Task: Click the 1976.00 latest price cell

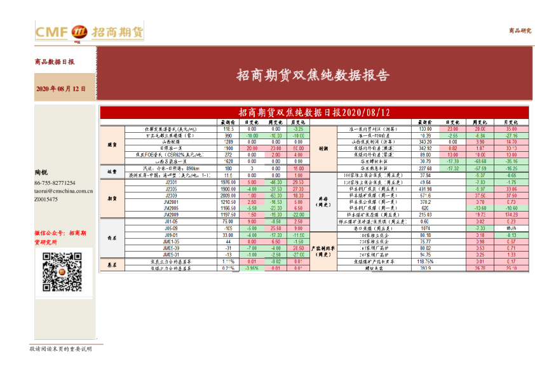Action: pyautogui.click(x=228, y=181)
